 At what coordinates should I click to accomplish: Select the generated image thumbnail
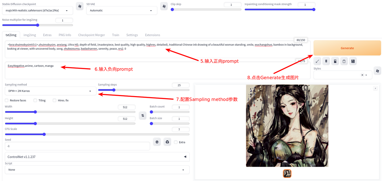pyautogui.click(x=287, y=174)
